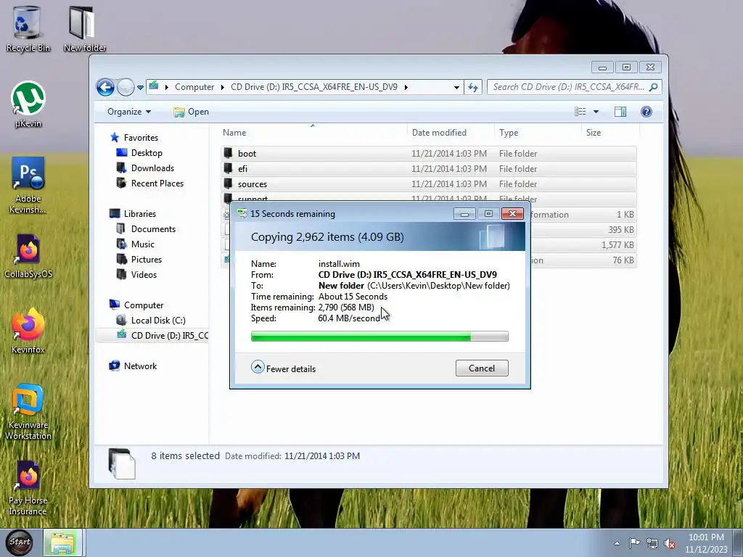Open Downloads under Favorites

(145, 168)
